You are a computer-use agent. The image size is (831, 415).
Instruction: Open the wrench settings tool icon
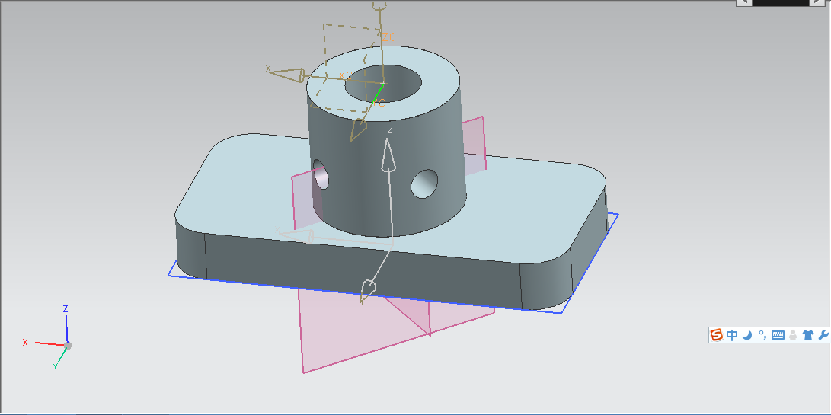point(823,335)
